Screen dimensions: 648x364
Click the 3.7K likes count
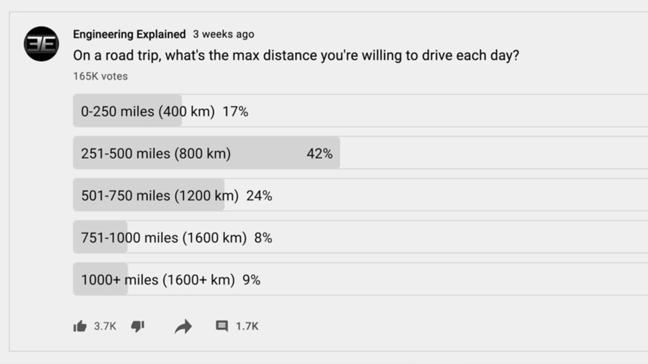click(105, 326)
